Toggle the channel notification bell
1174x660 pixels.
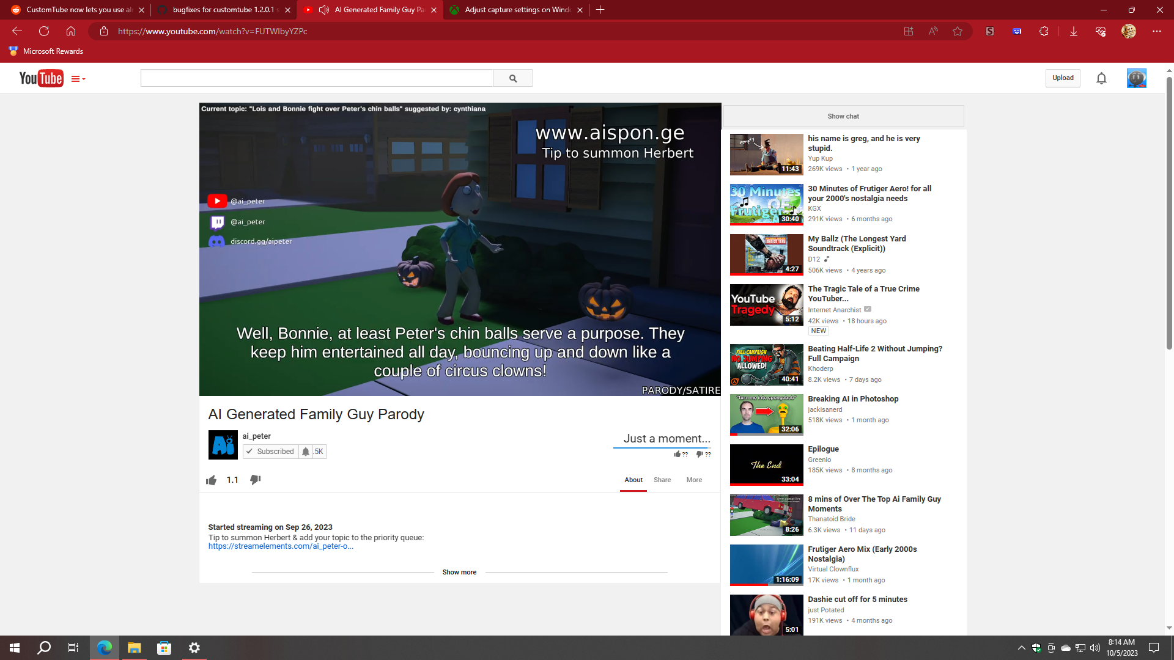pyautogui.click(x=306, y=452)
